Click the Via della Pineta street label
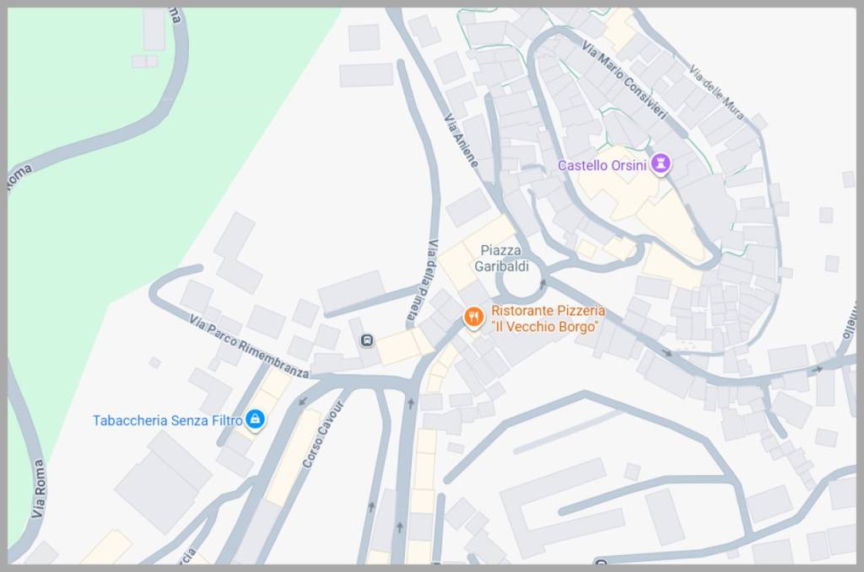Image resolution: width=864 pixels, height=572 pixels. click(x=424, y=281)
